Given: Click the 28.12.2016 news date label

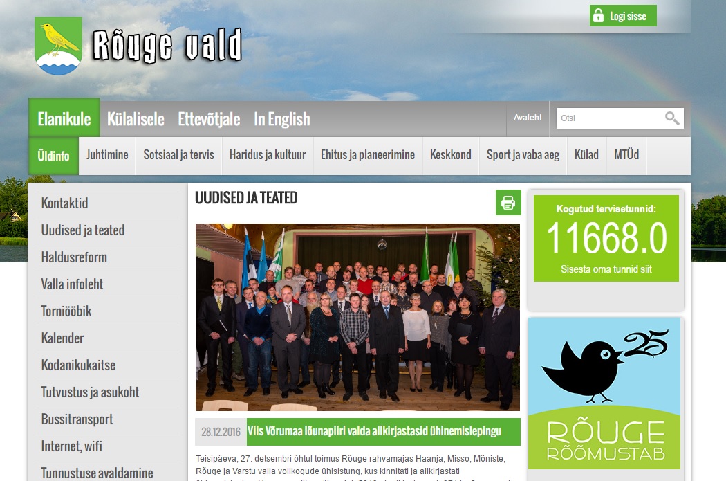Looking at the screenshot, I should (x=221, y=432).
